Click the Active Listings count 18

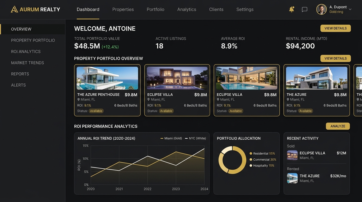(x=159, y=46)
